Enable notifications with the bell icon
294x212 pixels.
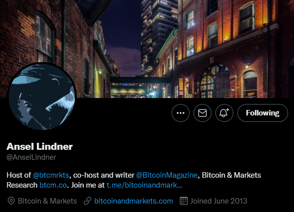pos(224,113)
